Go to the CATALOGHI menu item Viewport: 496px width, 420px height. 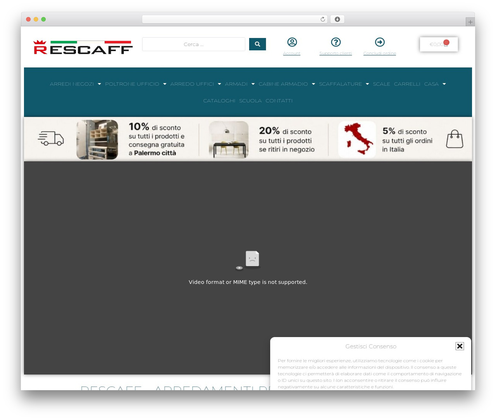click(x=219, y=101)
